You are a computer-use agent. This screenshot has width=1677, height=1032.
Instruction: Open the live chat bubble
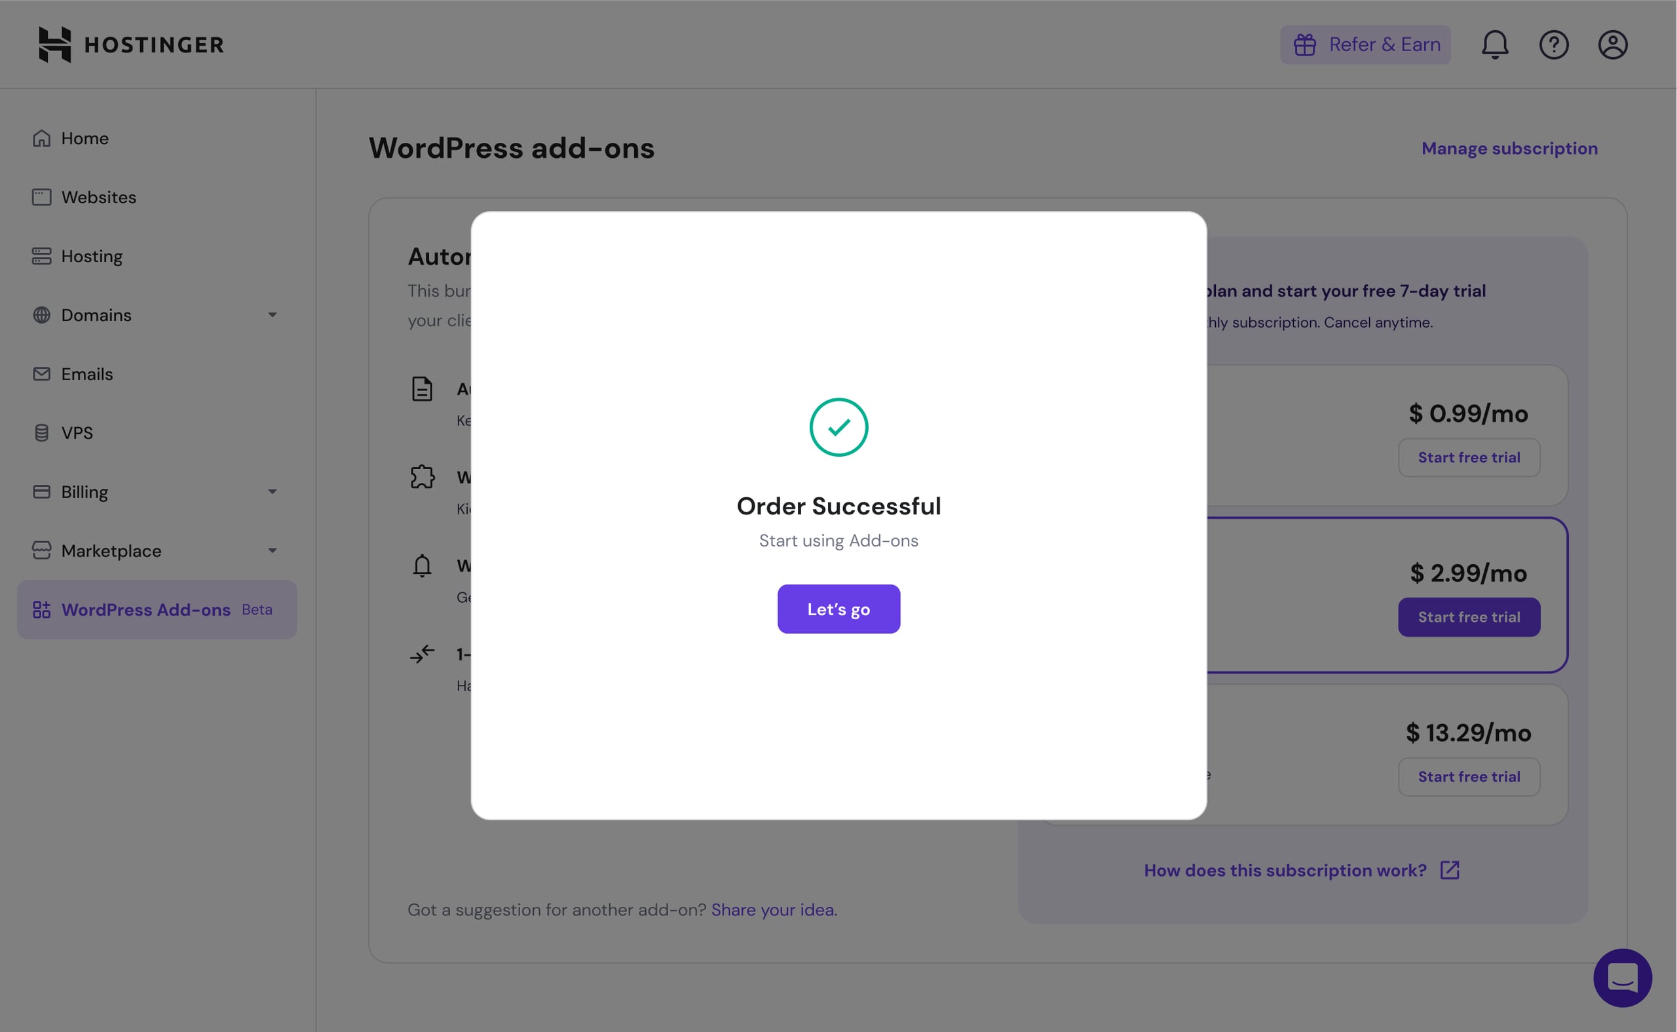1623,978
